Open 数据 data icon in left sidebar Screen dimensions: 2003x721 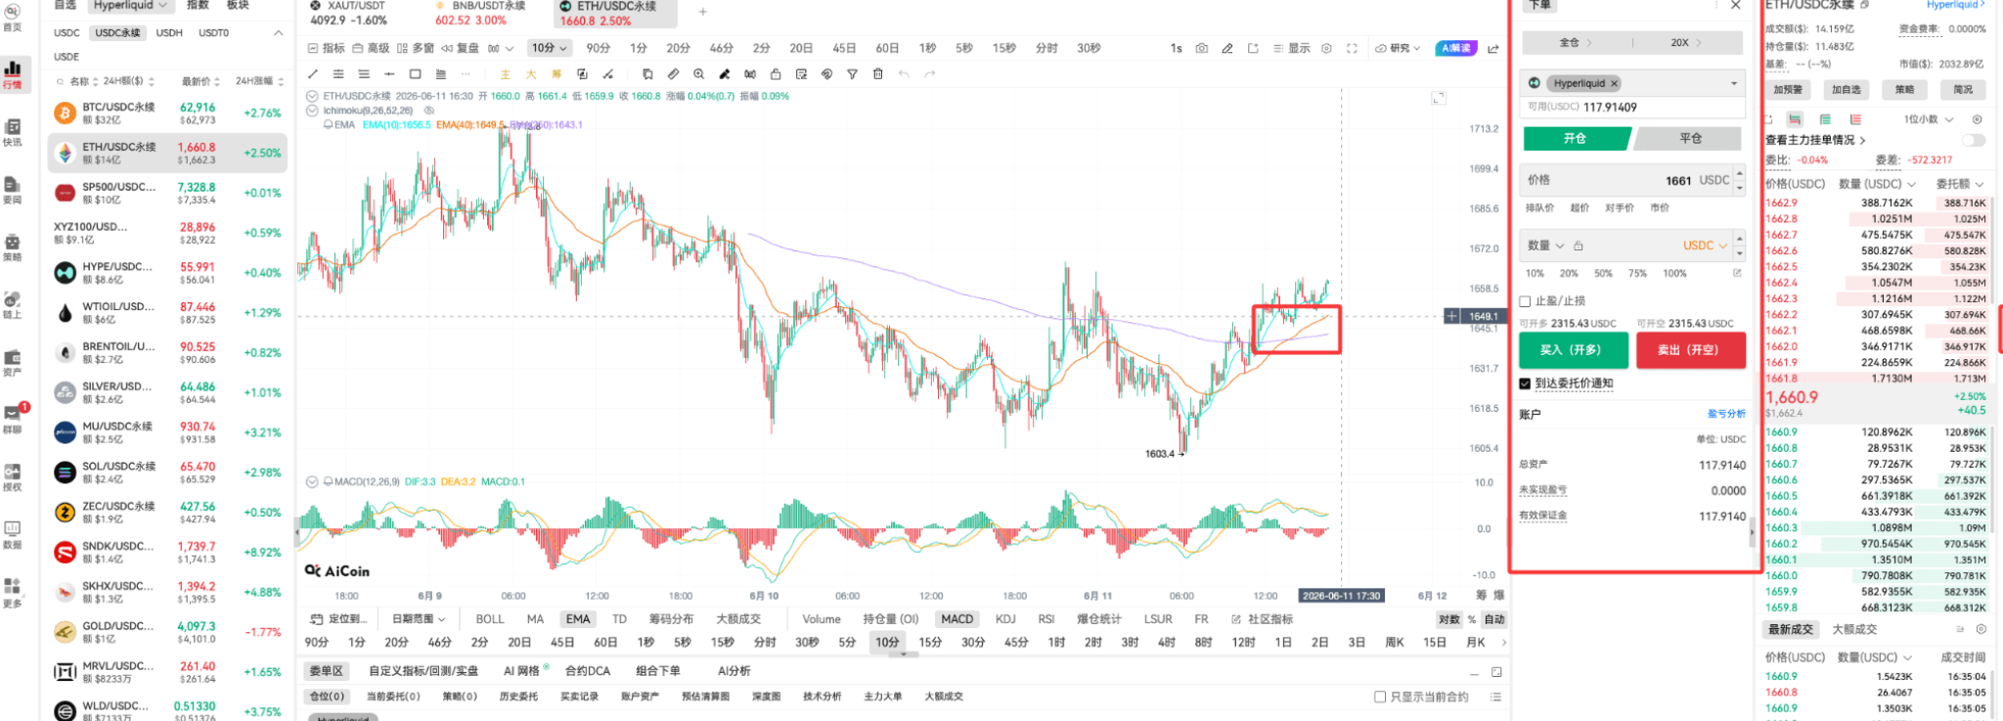coord(13,534)
